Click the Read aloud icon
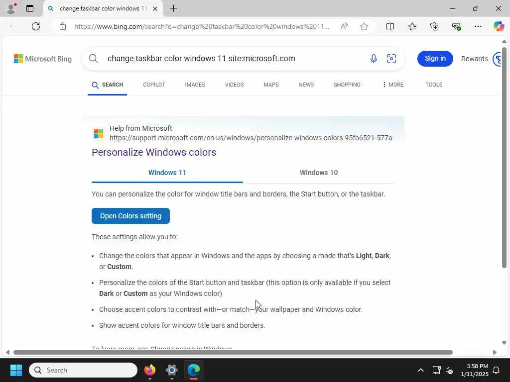Viewport: 510px width, 382px height. click(344, 26)
